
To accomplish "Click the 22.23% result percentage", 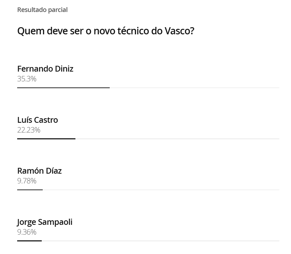I will coord(29,130).
